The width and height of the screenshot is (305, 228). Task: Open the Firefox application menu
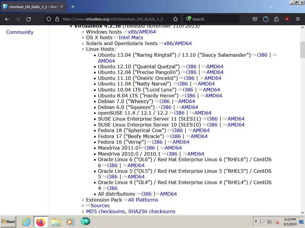click(x=298, y=19)
